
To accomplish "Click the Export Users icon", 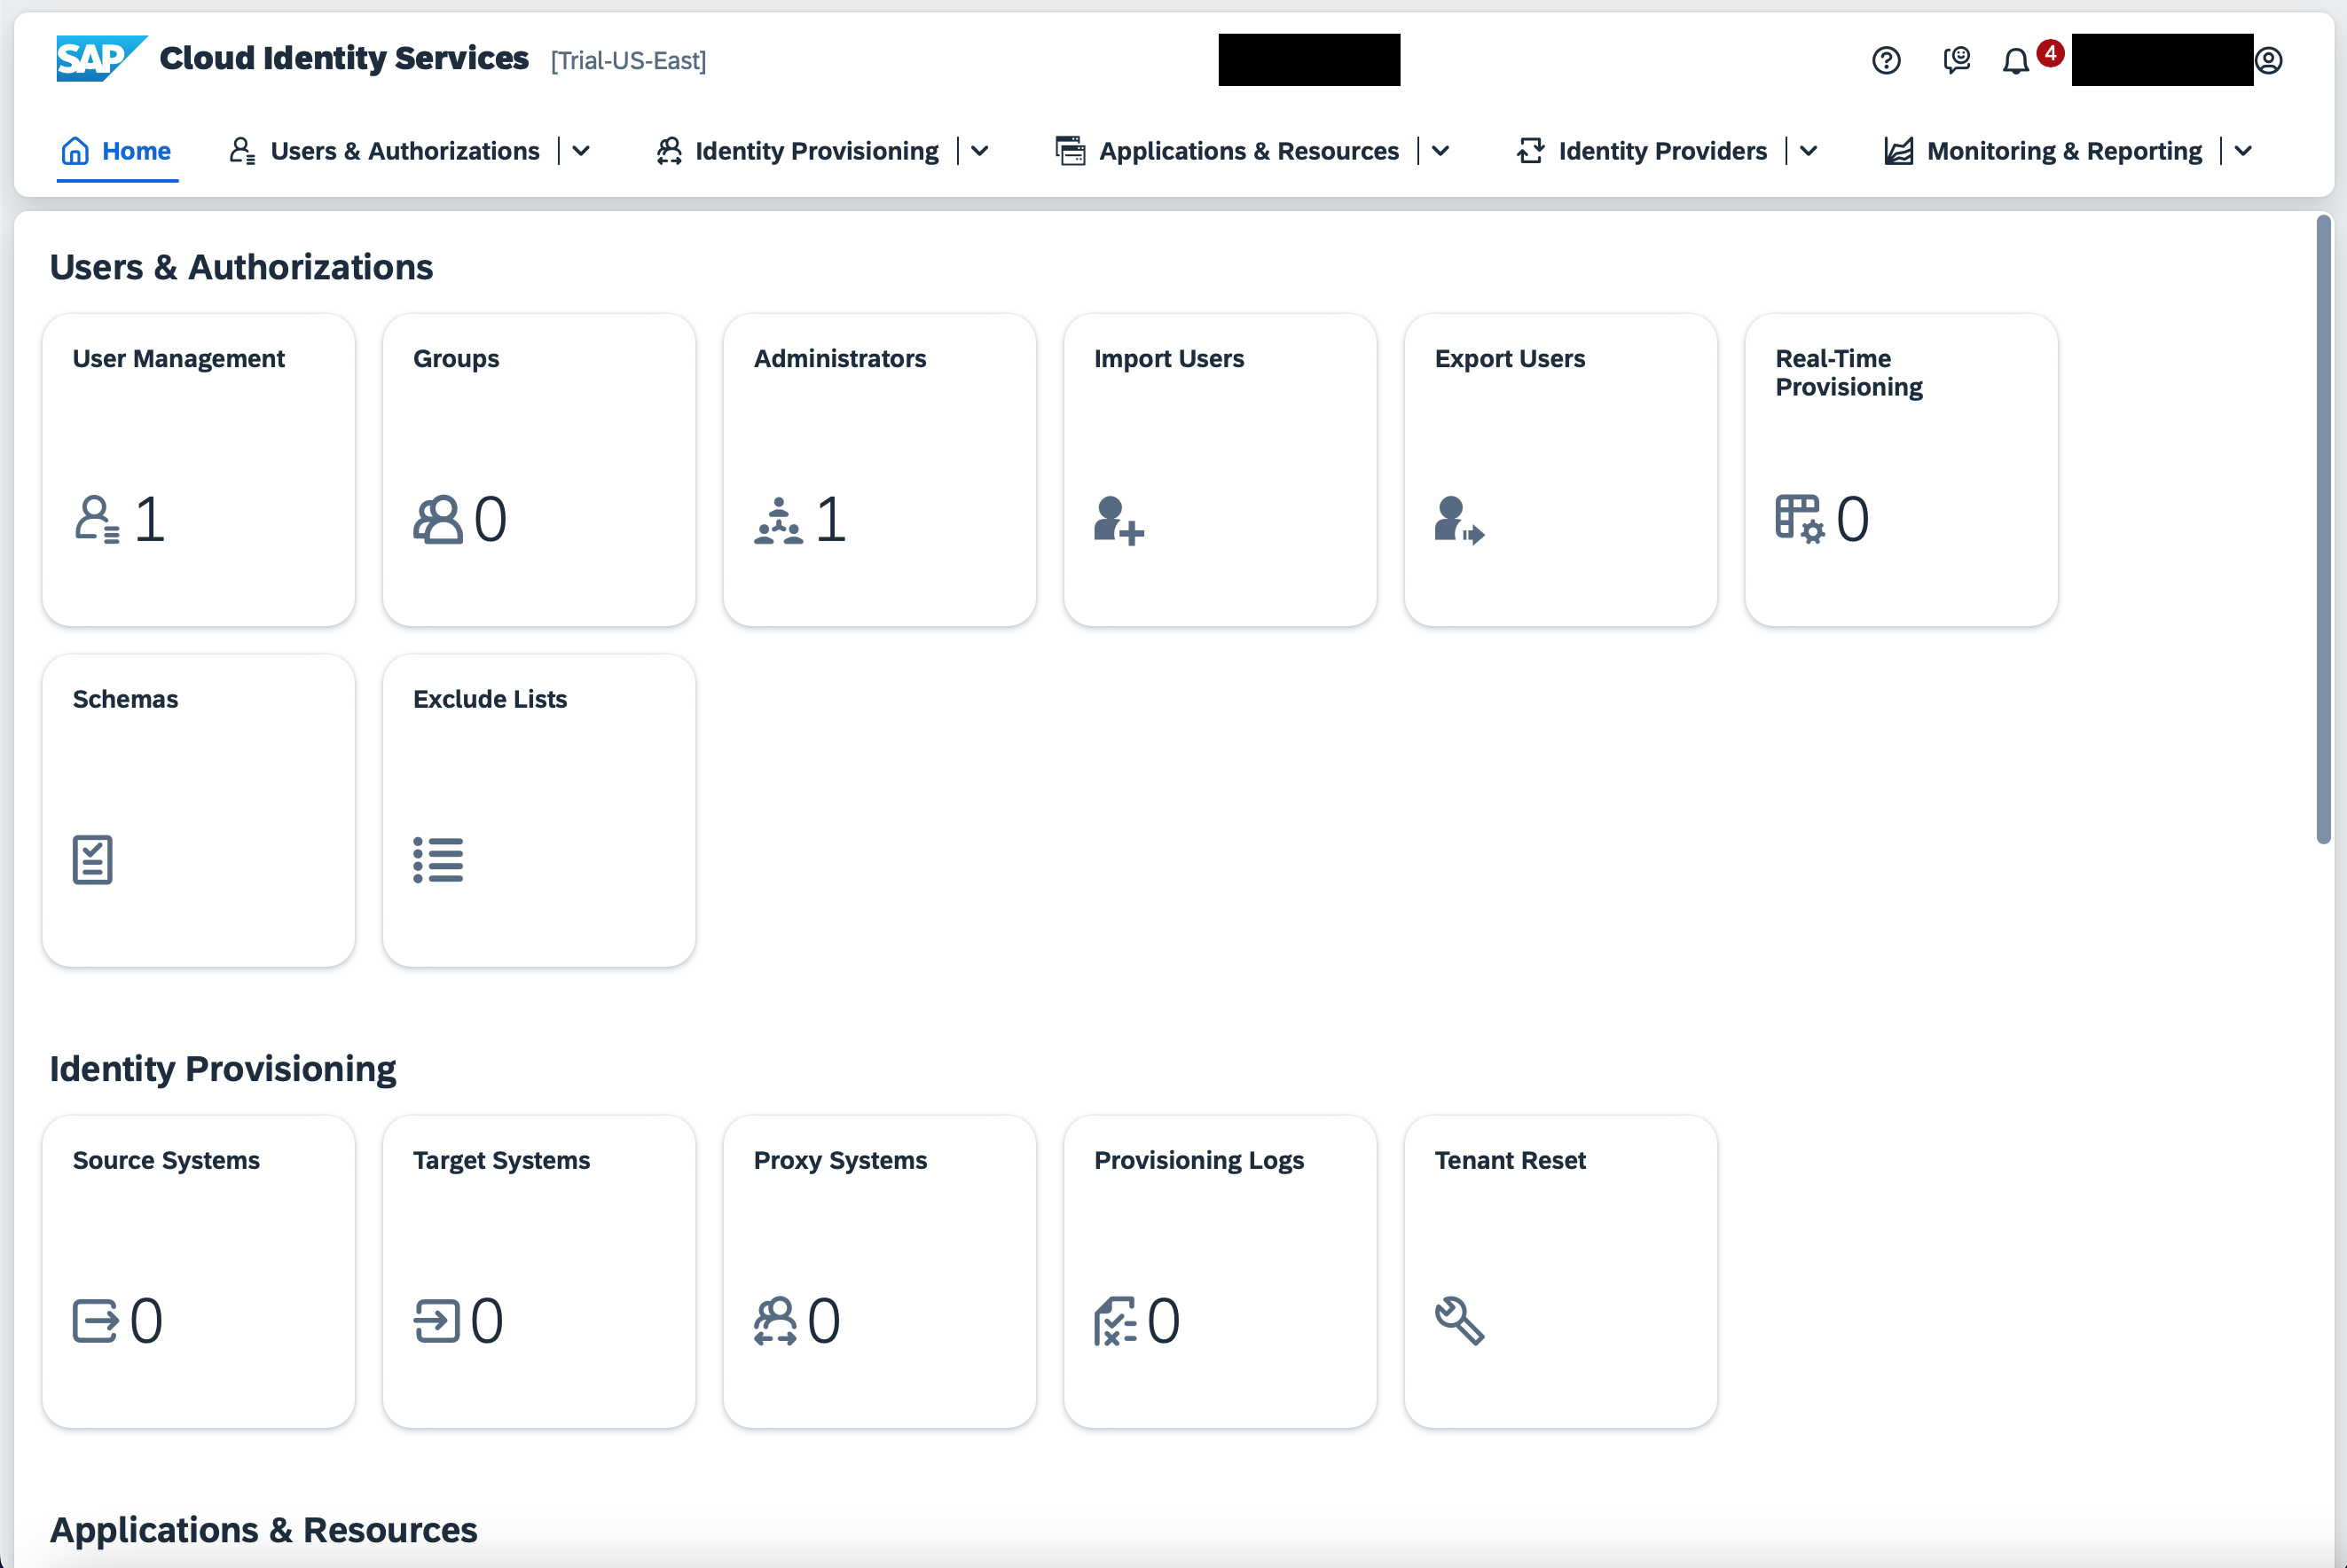I will click(x=1458, y=519).
